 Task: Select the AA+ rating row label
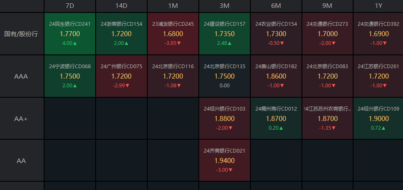[22, 118]
